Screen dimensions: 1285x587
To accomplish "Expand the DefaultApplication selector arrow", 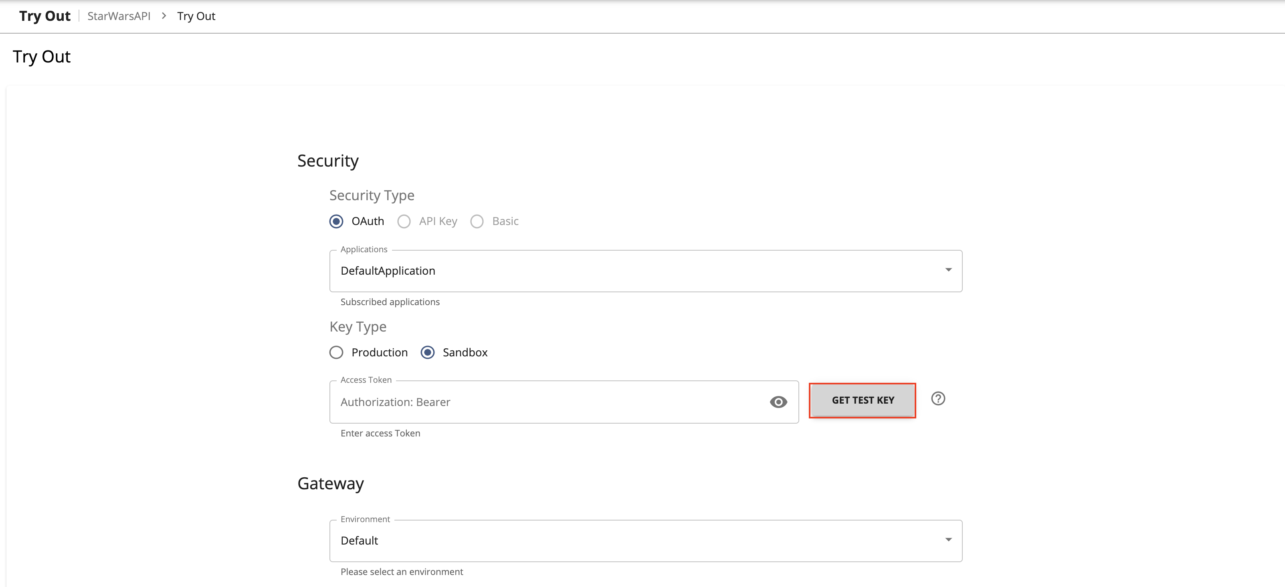I will coord(948,271).
